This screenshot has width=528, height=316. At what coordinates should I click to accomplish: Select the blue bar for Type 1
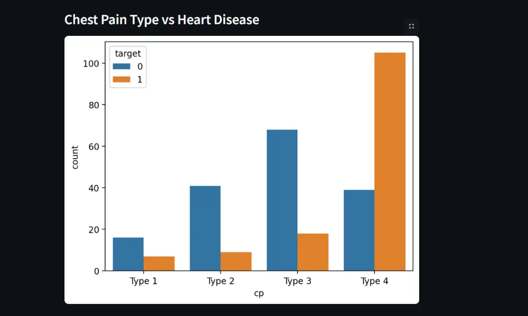128,254
